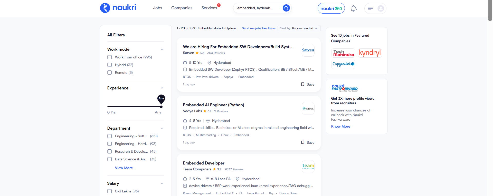Collapse the Work mode filter section
Screen dimensions: 493x196
[x=162, y=49]
